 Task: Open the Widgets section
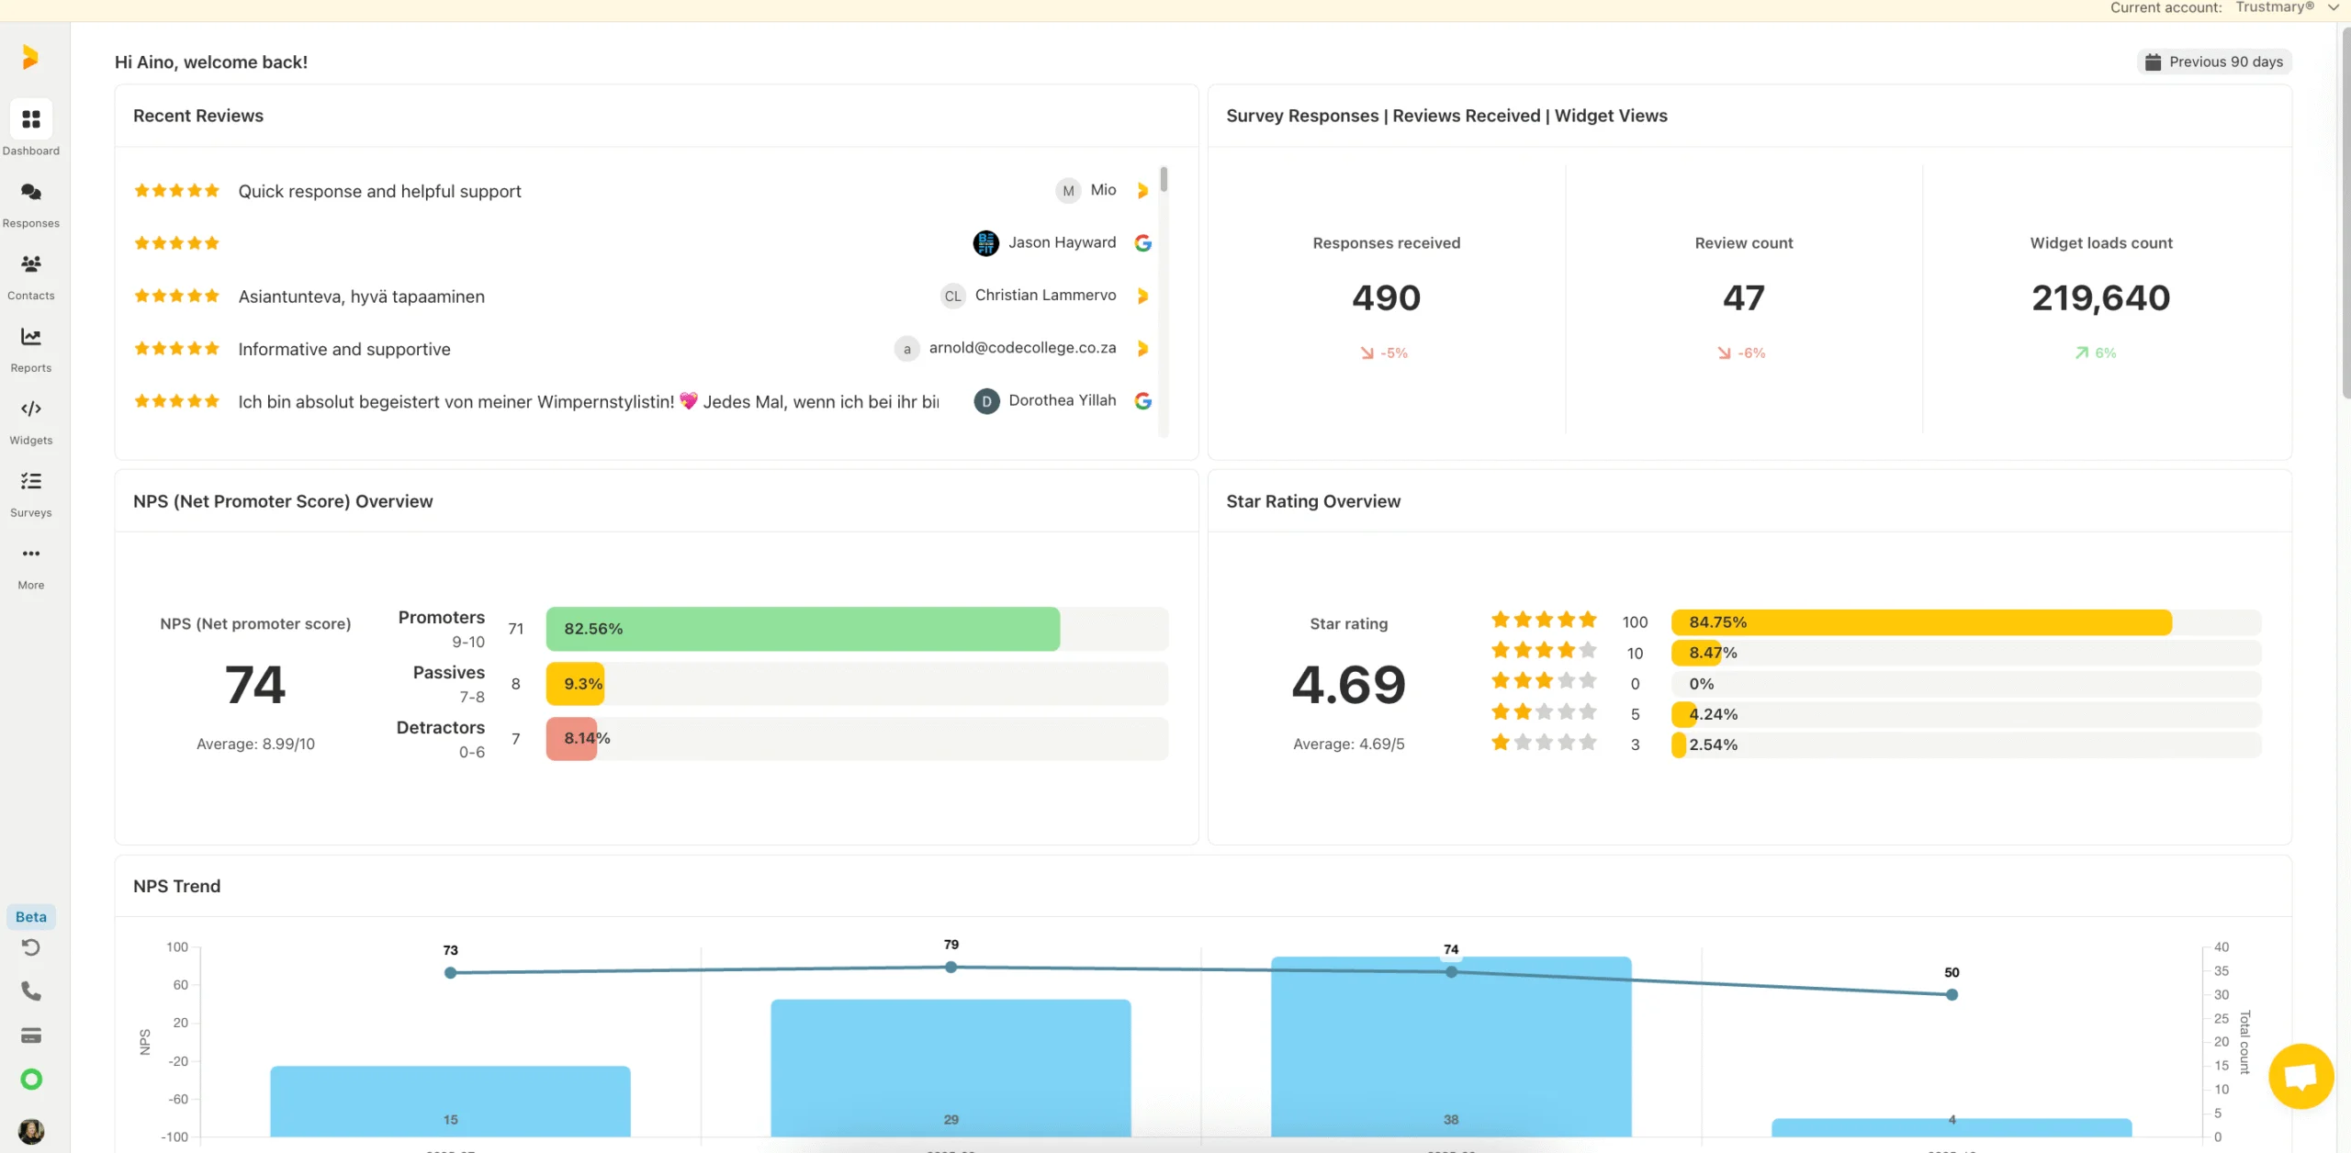(x=30, y=416)
